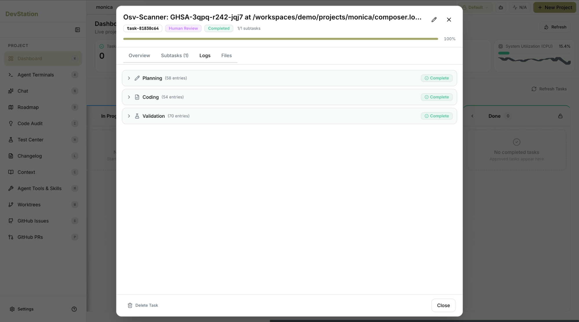The height and width of the screenshot is (322, 579).
Task: Click the GitHub Issues icon
Action: click(11, 221)
